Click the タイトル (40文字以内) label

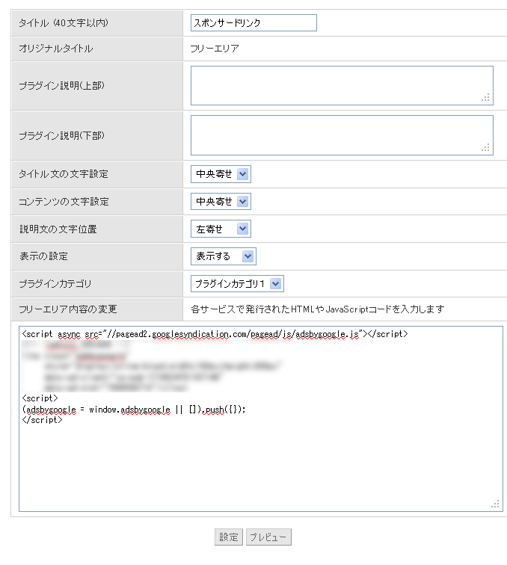(x=64, y=22)
